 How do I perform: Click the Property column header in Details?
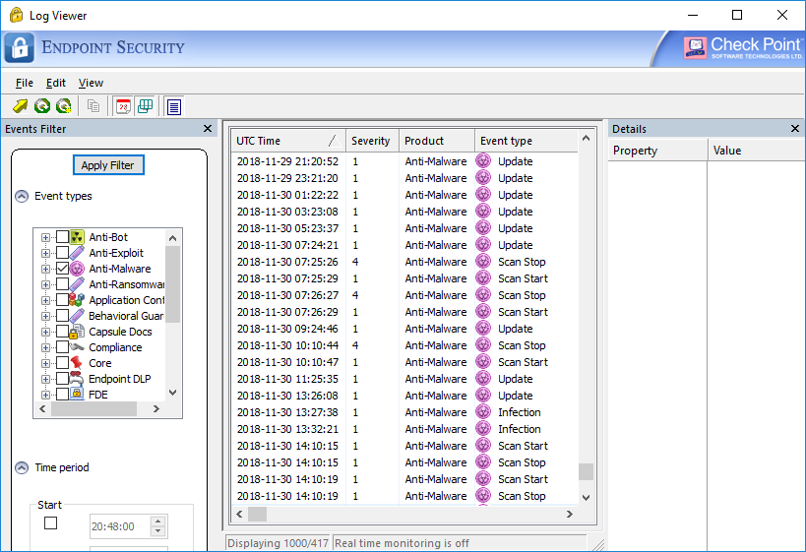657,151
